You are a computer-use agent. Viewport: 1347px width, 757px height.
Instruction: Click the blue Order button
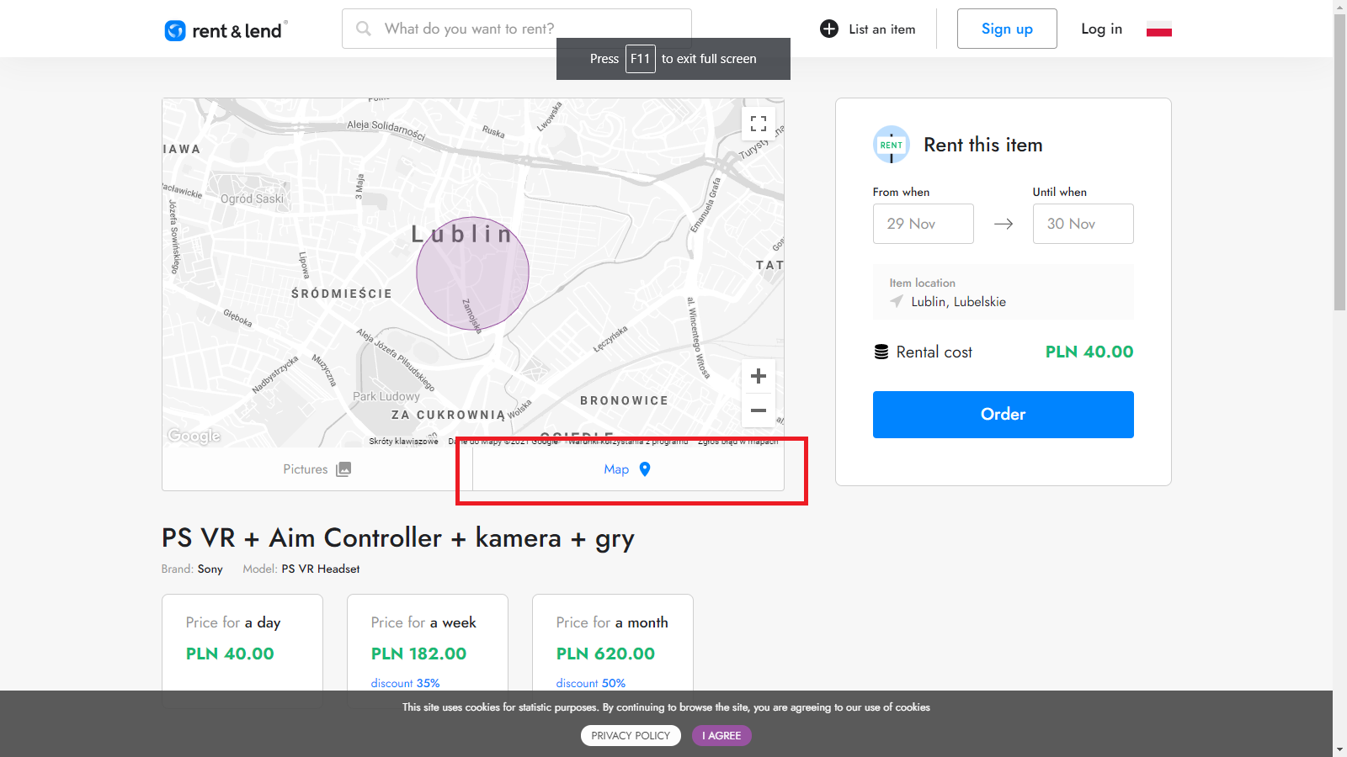(x=1004, y=415)
